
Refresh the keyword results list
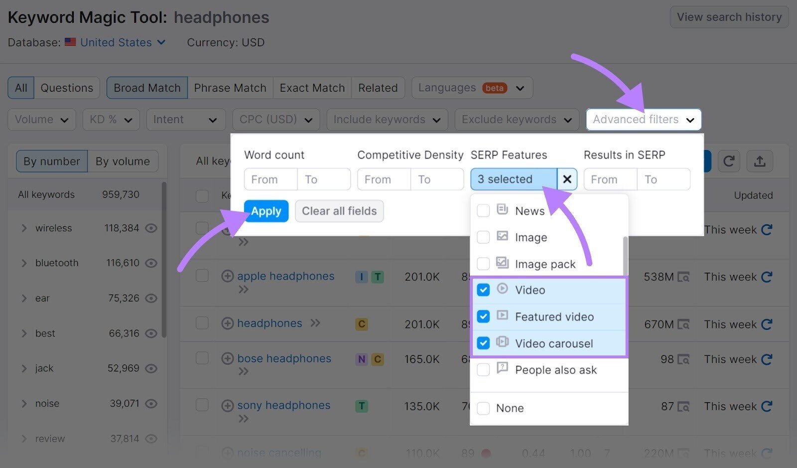729,161
